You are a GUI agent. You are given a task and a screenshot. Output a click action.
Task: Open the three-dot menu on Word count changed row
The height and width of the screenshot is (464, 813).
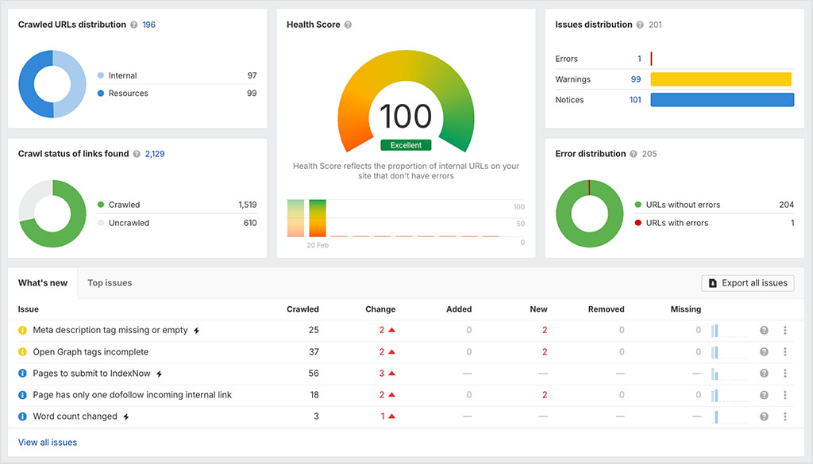click(785, 416)
